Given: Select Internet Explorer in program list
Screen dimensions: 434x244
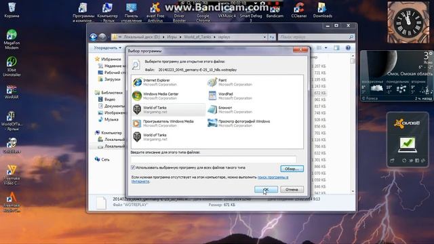Looking at the screenshot, I should (168, 82).
